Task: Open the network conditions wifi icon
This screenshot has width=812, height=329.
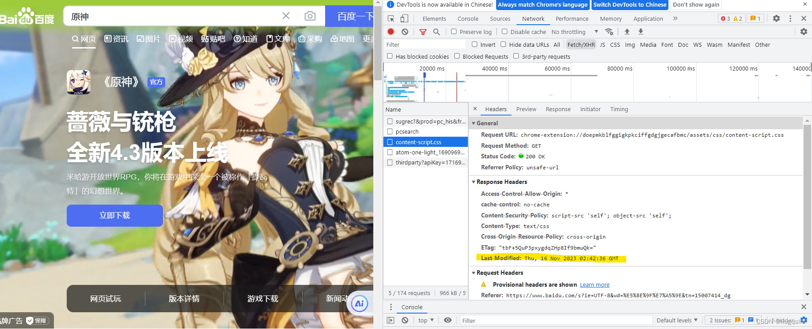Action: (x=609, y=32)
